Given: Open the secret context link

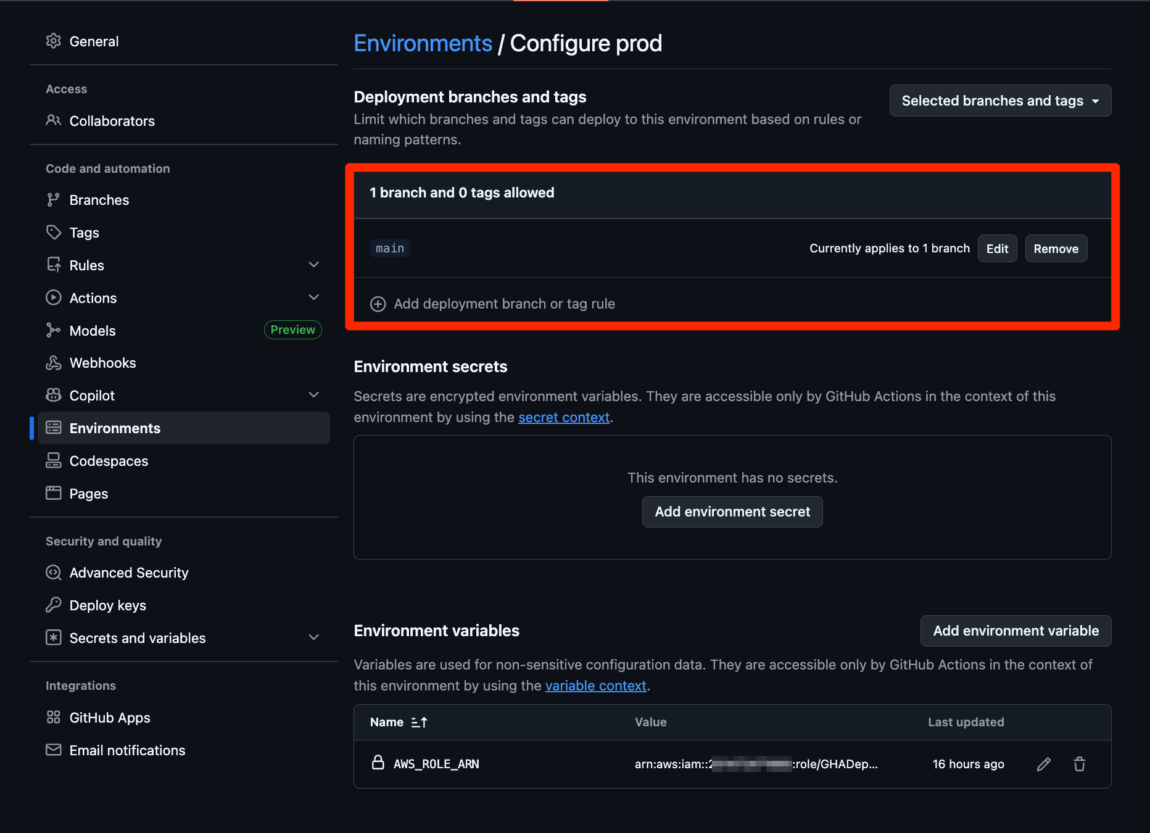Looking at the screenshot, I should click(x=564, y=418).
